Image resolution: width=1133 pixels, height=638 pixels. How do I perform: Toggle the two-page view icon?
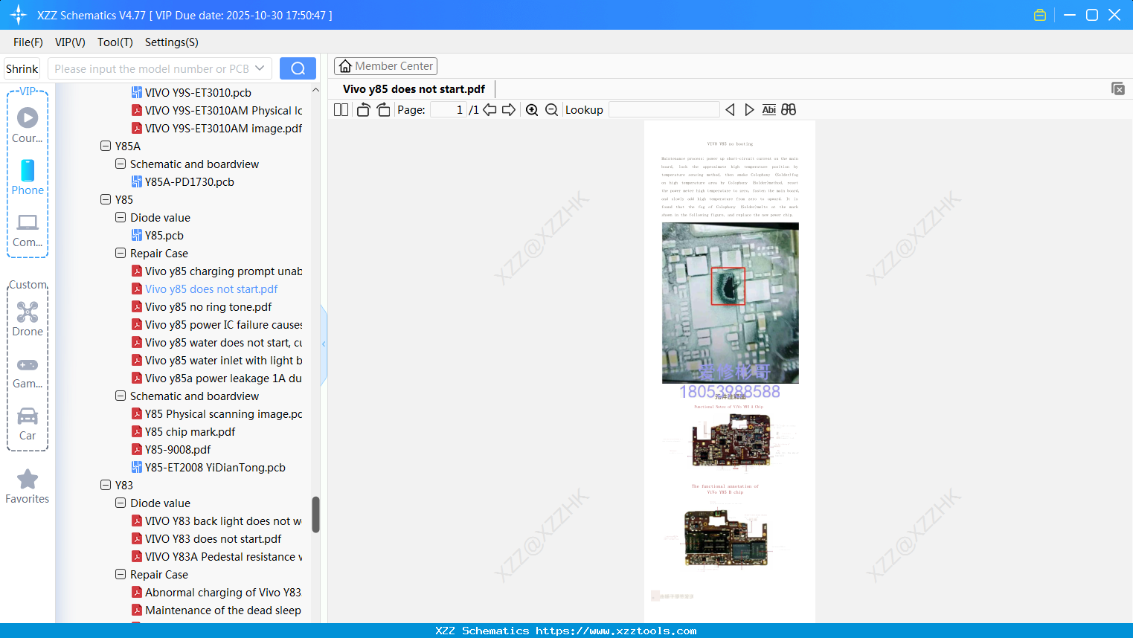point(341,110)
